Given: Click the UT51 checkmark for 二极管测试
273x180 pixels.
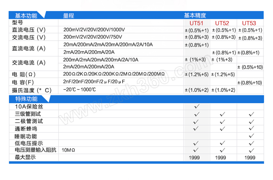Looking at the screenshot, I should pos(196,122).
